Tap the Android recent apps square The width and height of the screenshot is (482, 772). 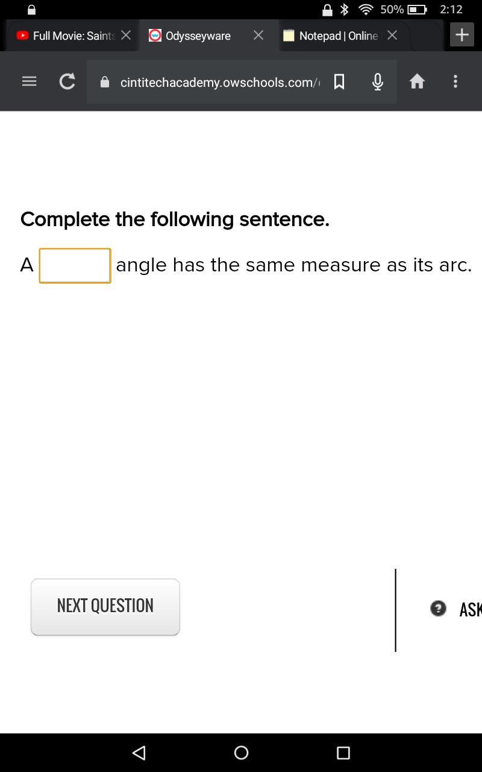(x=343, y=753)
